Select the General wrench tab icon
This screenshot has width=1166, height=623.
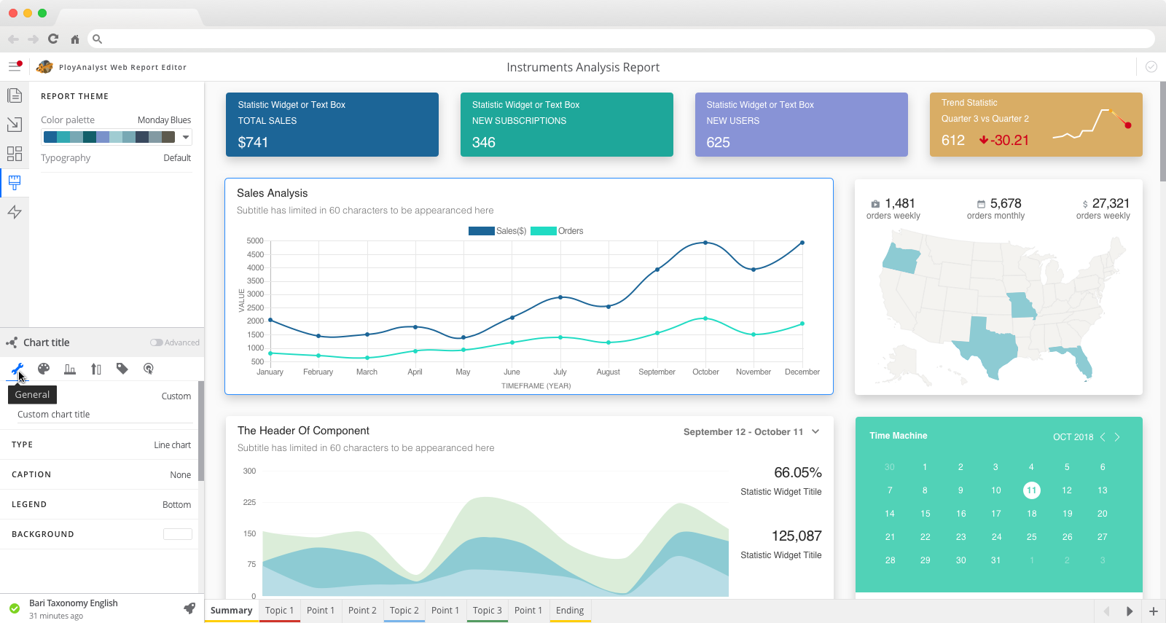(17, 369)
